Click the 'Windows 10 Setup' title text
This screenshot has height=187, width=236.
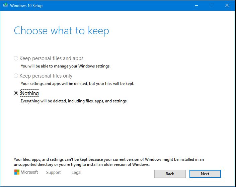click(x=26, y=6)
